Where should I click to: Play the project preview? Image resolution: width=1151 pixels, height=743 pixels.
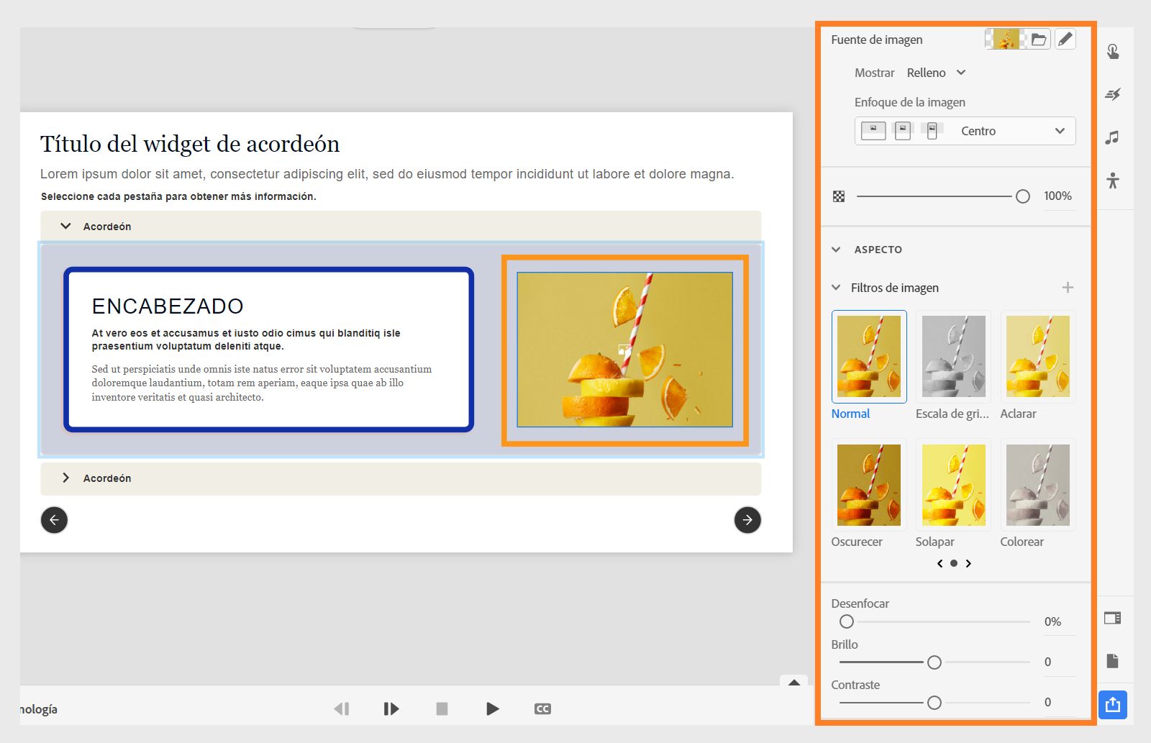[493, 709]
